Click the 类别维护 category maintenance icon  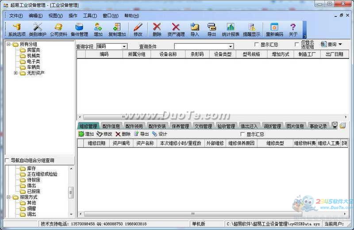tap(38, 30)
